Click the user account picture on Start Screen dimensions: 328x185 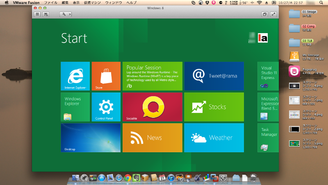pos(263,38)
